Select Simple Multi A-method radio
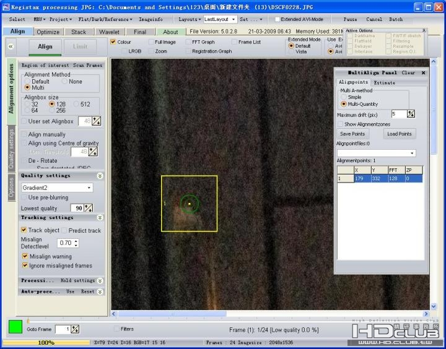 click(x=344, y=97)
